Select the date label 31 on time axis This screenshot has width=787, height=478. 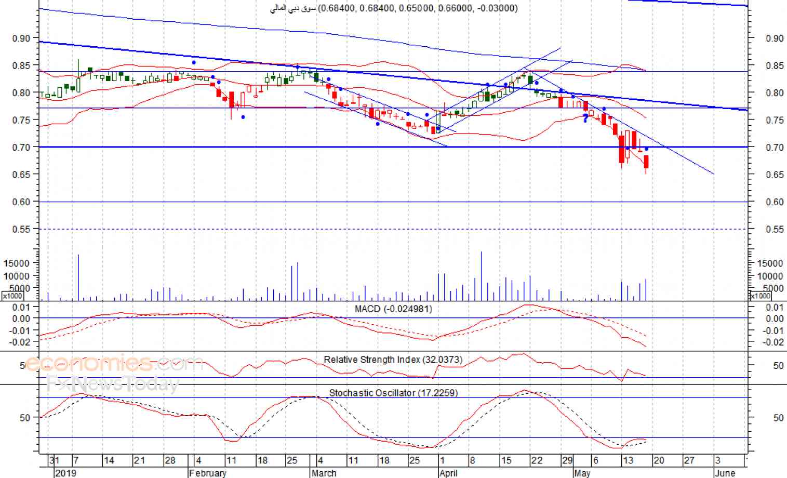click(54, 460)
